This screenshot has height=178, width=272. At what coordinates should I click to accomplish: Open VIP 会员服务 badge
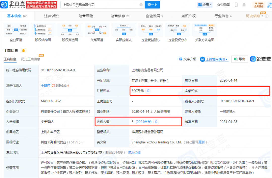pos(259,5)
